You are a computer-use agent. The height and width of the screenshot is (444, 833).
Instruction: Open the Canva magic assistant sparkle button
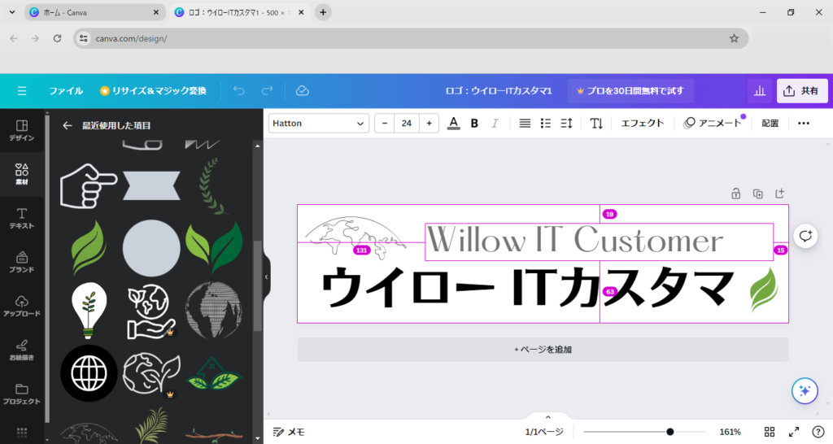tap(805, 390)
